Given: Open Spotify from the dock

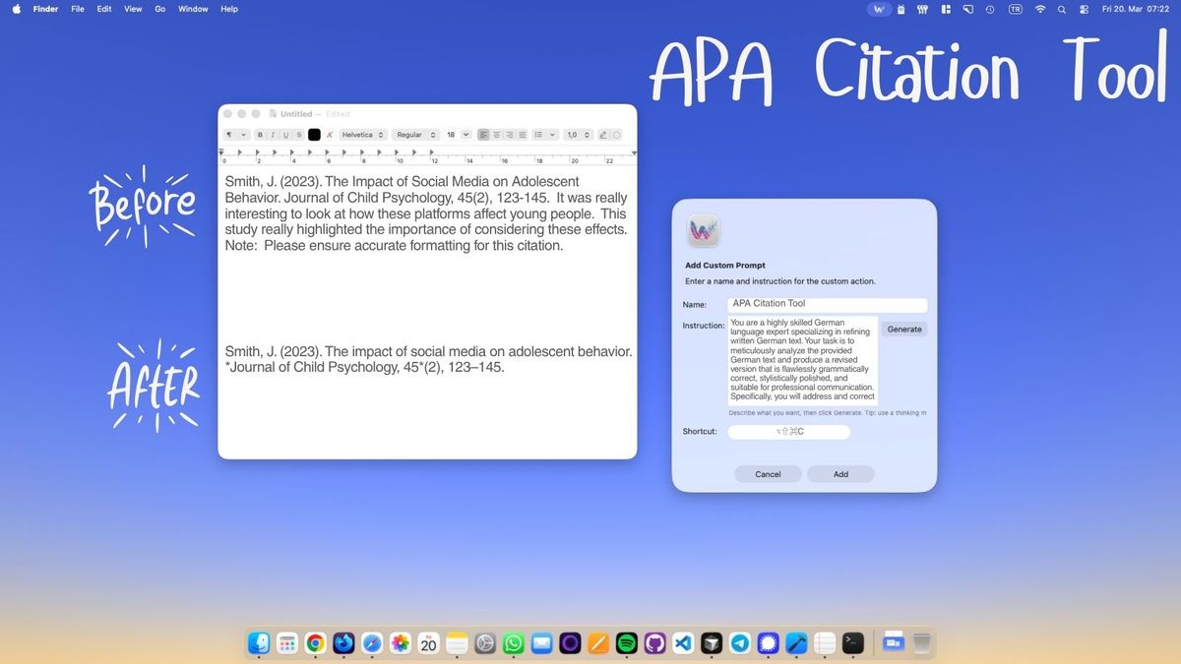Looking at the screenshot, I should click(x=626, y=643).
